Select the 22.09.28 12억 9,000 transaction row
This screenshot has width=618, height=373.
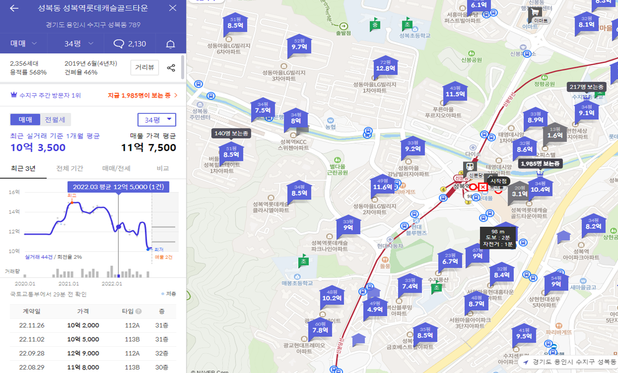coord(93,353)
